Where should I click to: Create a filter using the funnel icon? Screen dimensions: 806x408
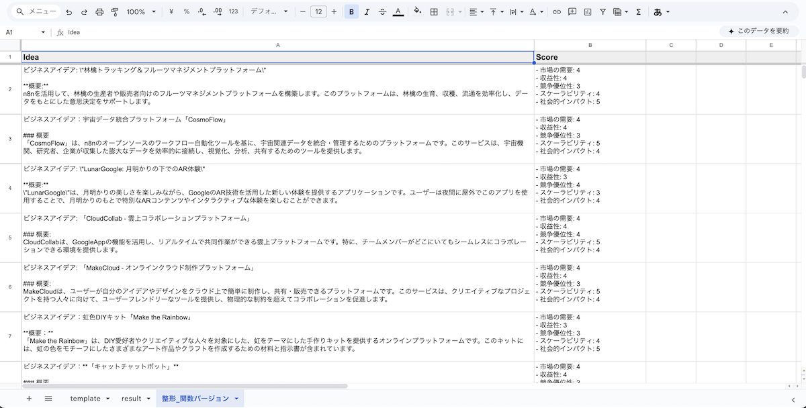[x=602, y=11]
